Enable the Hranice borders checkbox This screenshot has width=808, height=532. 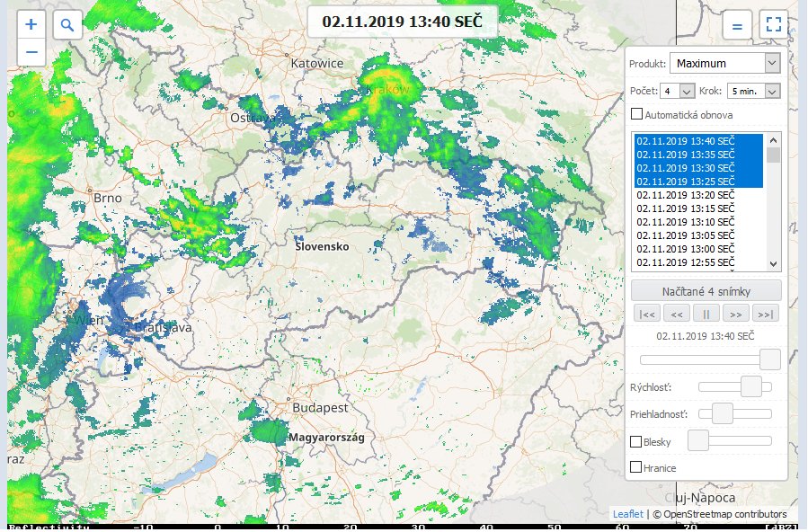pyautogui.click(x=636, y=467)
